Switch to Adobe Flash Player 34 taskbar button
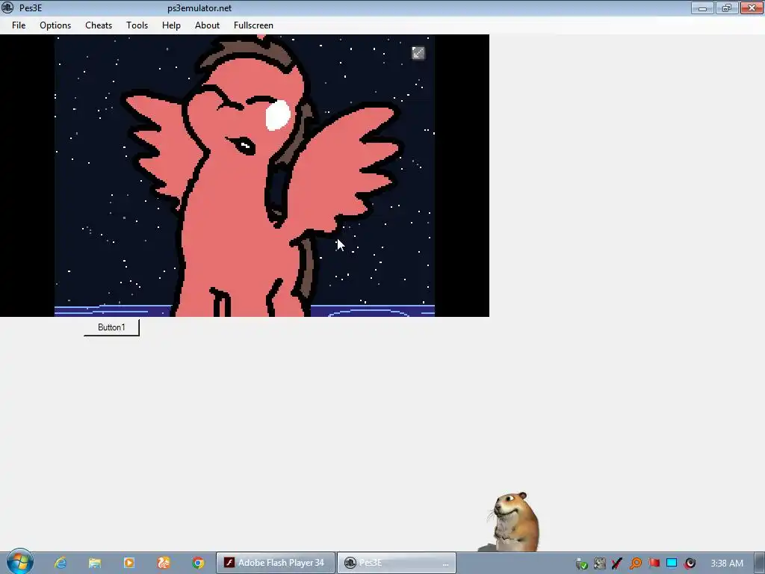 (x=276, y=563)
